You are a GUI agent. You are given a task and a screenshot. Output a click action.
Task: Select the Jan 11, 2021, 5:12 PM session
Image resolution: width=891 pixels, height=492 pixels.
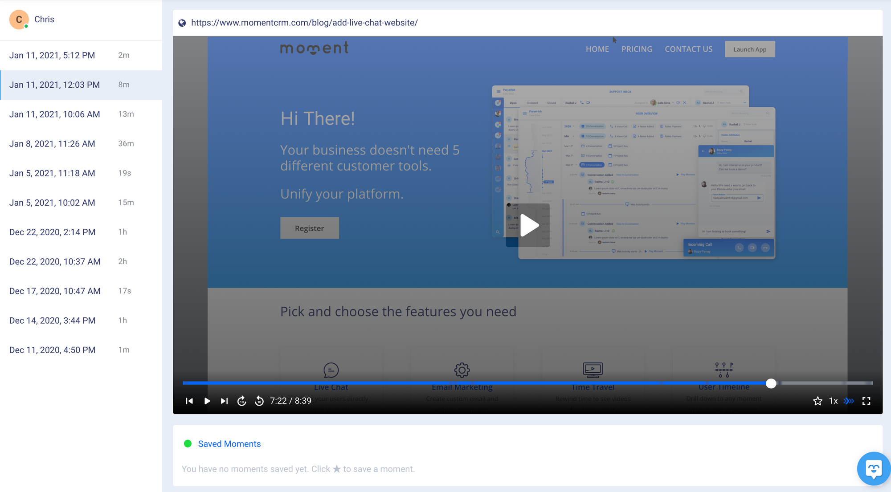pos(52,55)
